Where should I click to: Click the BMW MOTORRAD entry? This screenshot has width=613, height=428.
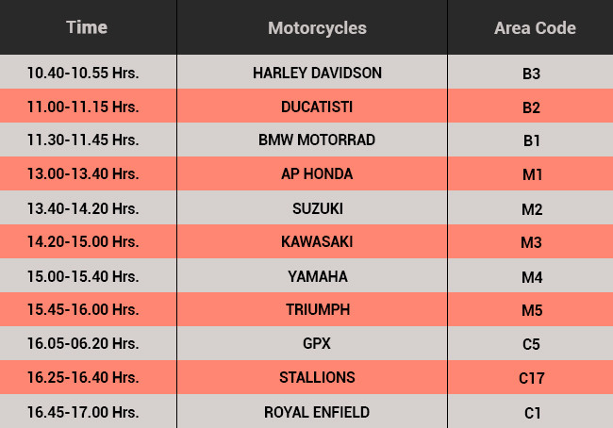[317, 140]
